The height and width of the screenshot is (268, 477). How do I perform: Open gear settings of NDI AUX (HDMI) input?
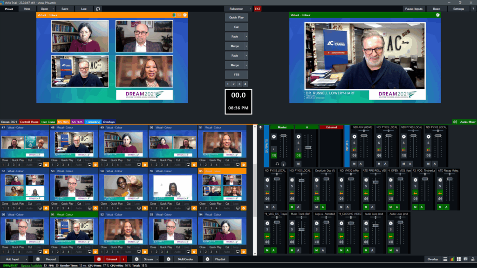[354, 136]
